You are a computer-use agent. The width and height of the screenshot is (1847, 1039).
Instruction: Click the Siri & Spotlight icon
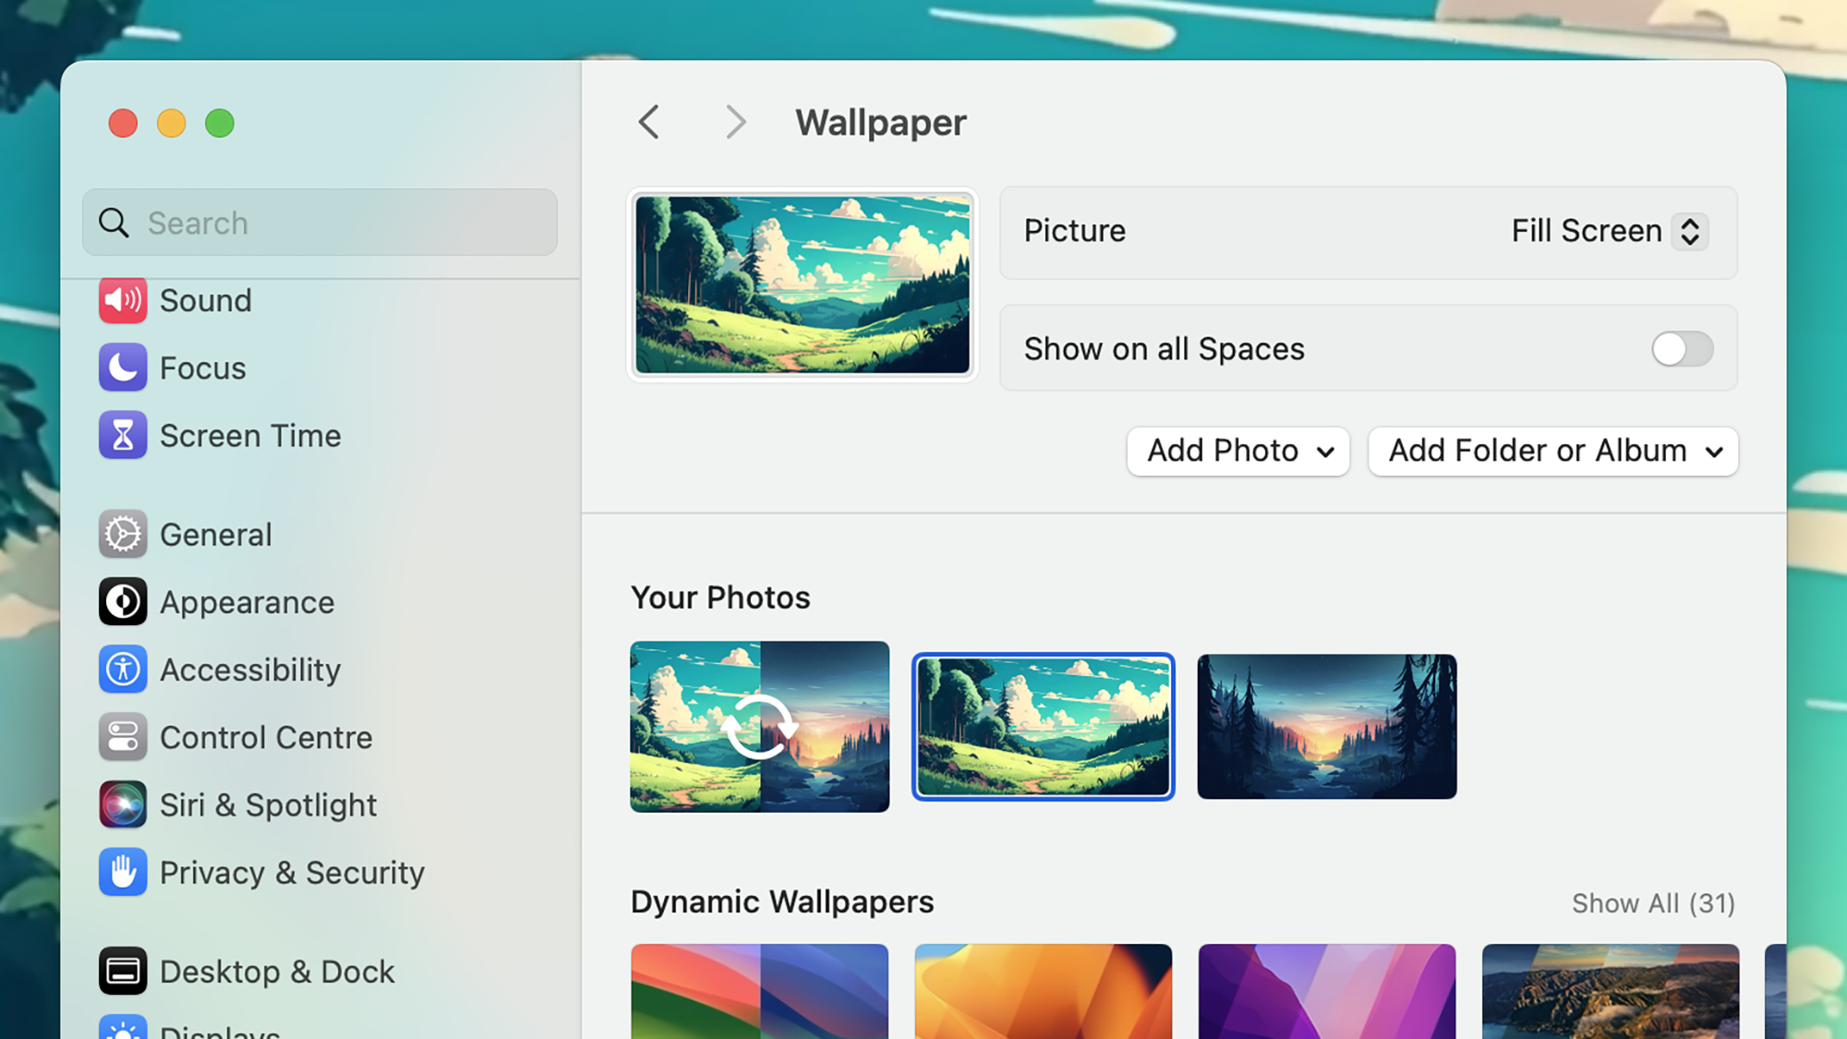[x=123, y=804]
